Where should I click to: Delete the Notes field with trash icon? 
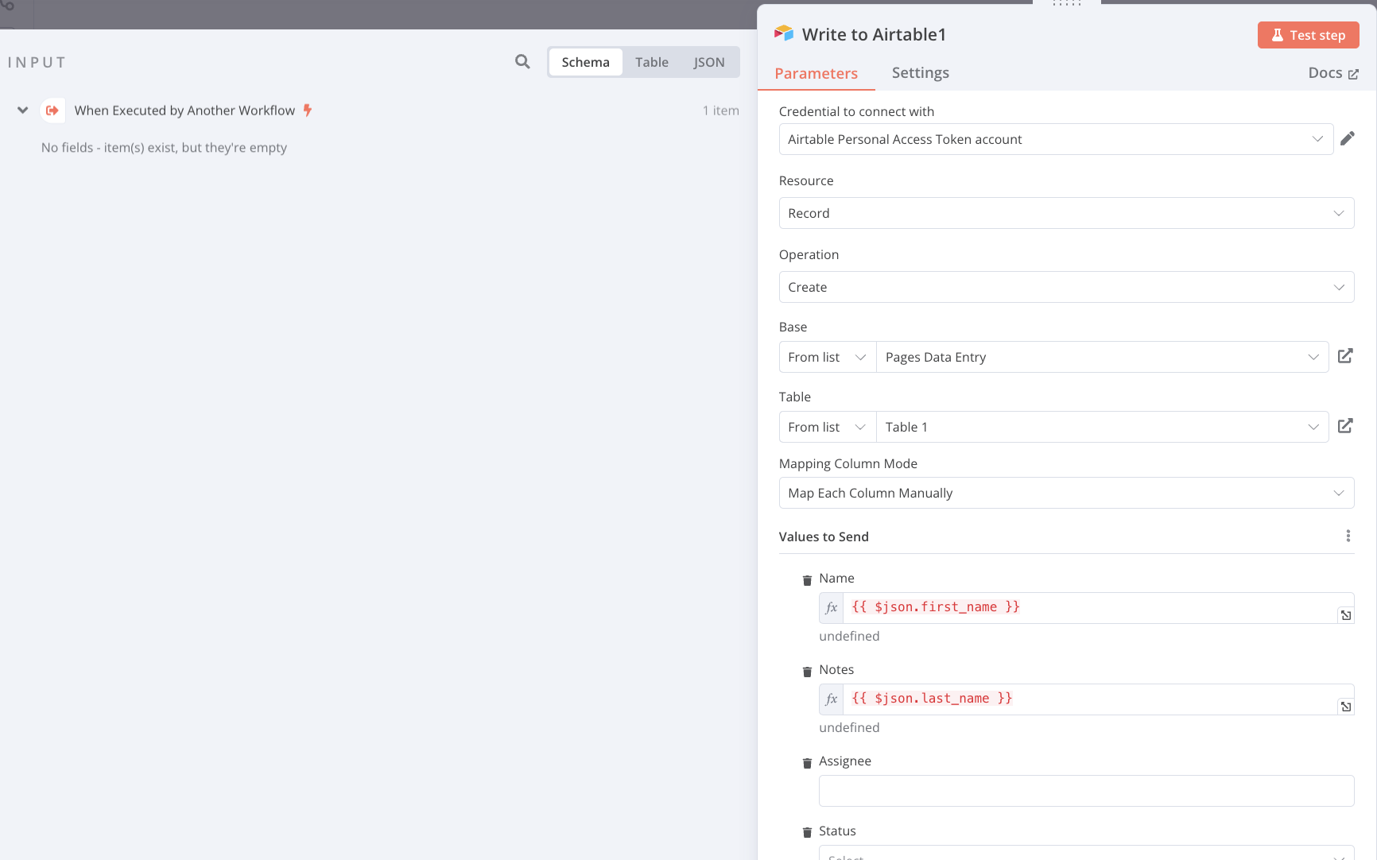pos(807,671)
